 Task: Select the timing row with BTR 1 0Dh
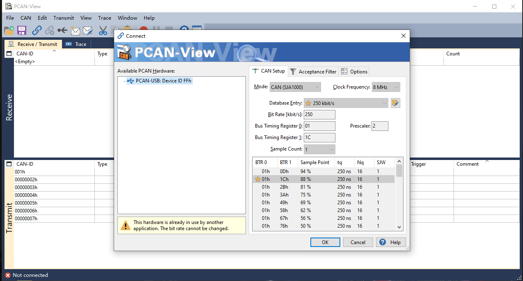coord(323,171)
